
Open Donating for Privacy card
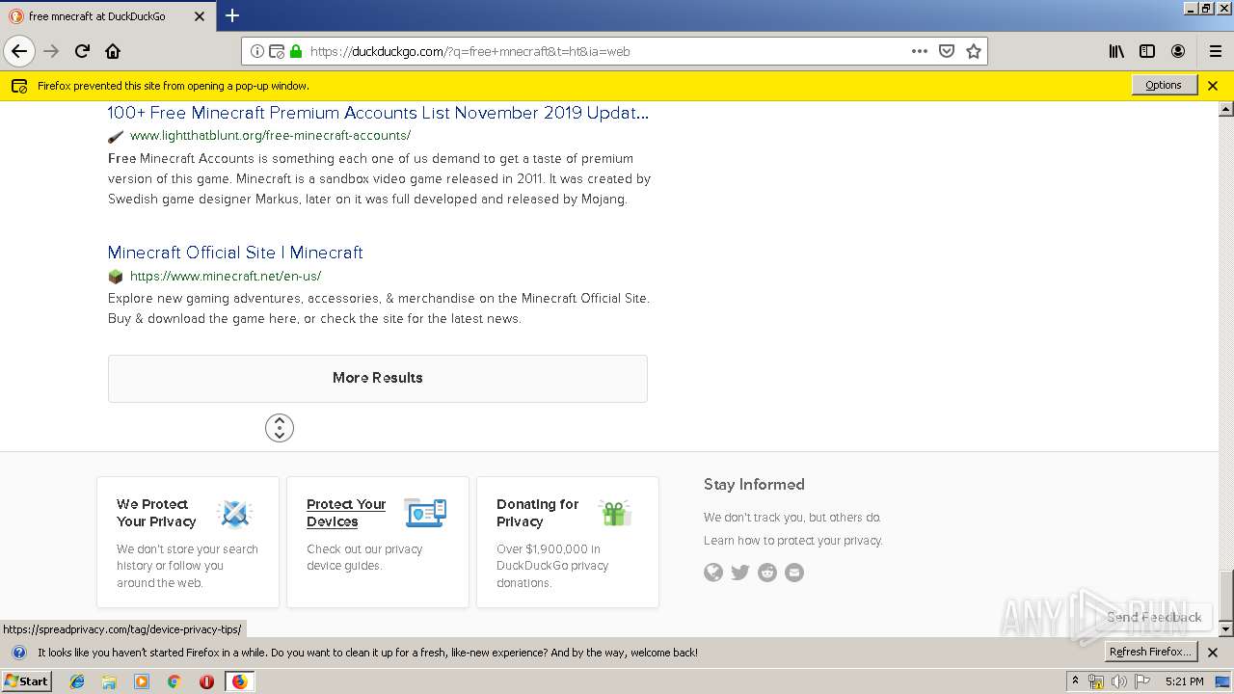click(x=568, y=542)
